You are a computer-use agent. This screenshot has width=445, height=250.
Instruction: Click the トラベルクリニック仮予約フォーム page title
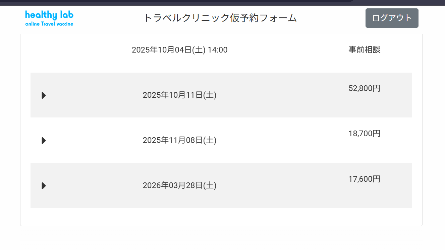(220, 18)
